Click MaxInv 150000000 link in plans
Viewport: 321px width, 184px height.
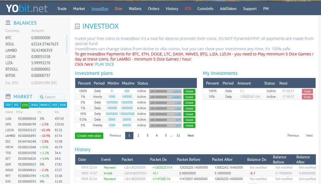tap(127, 114)
